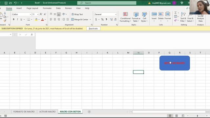Toggle underline formatting
Image resolution: width=210 pixels, height=118 pixels.
pyautogui.click(x=21, y=19)
